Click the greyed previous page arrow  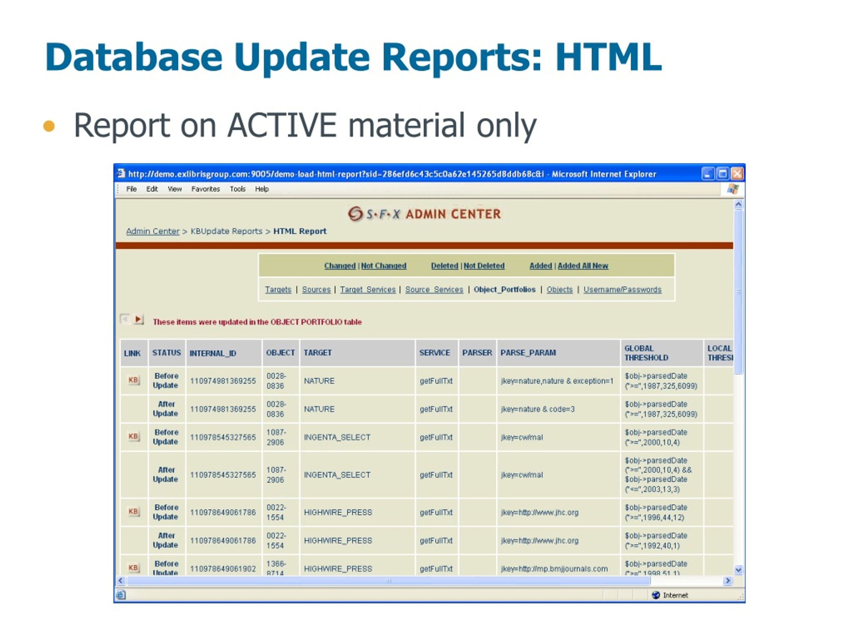[x=125, y=319]
